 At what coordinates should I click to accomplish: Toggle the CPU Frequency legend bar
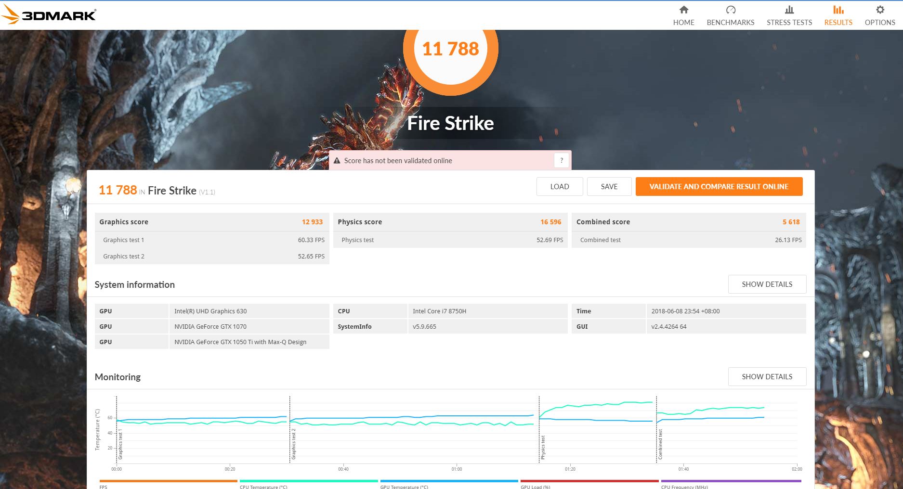(731, 481)
